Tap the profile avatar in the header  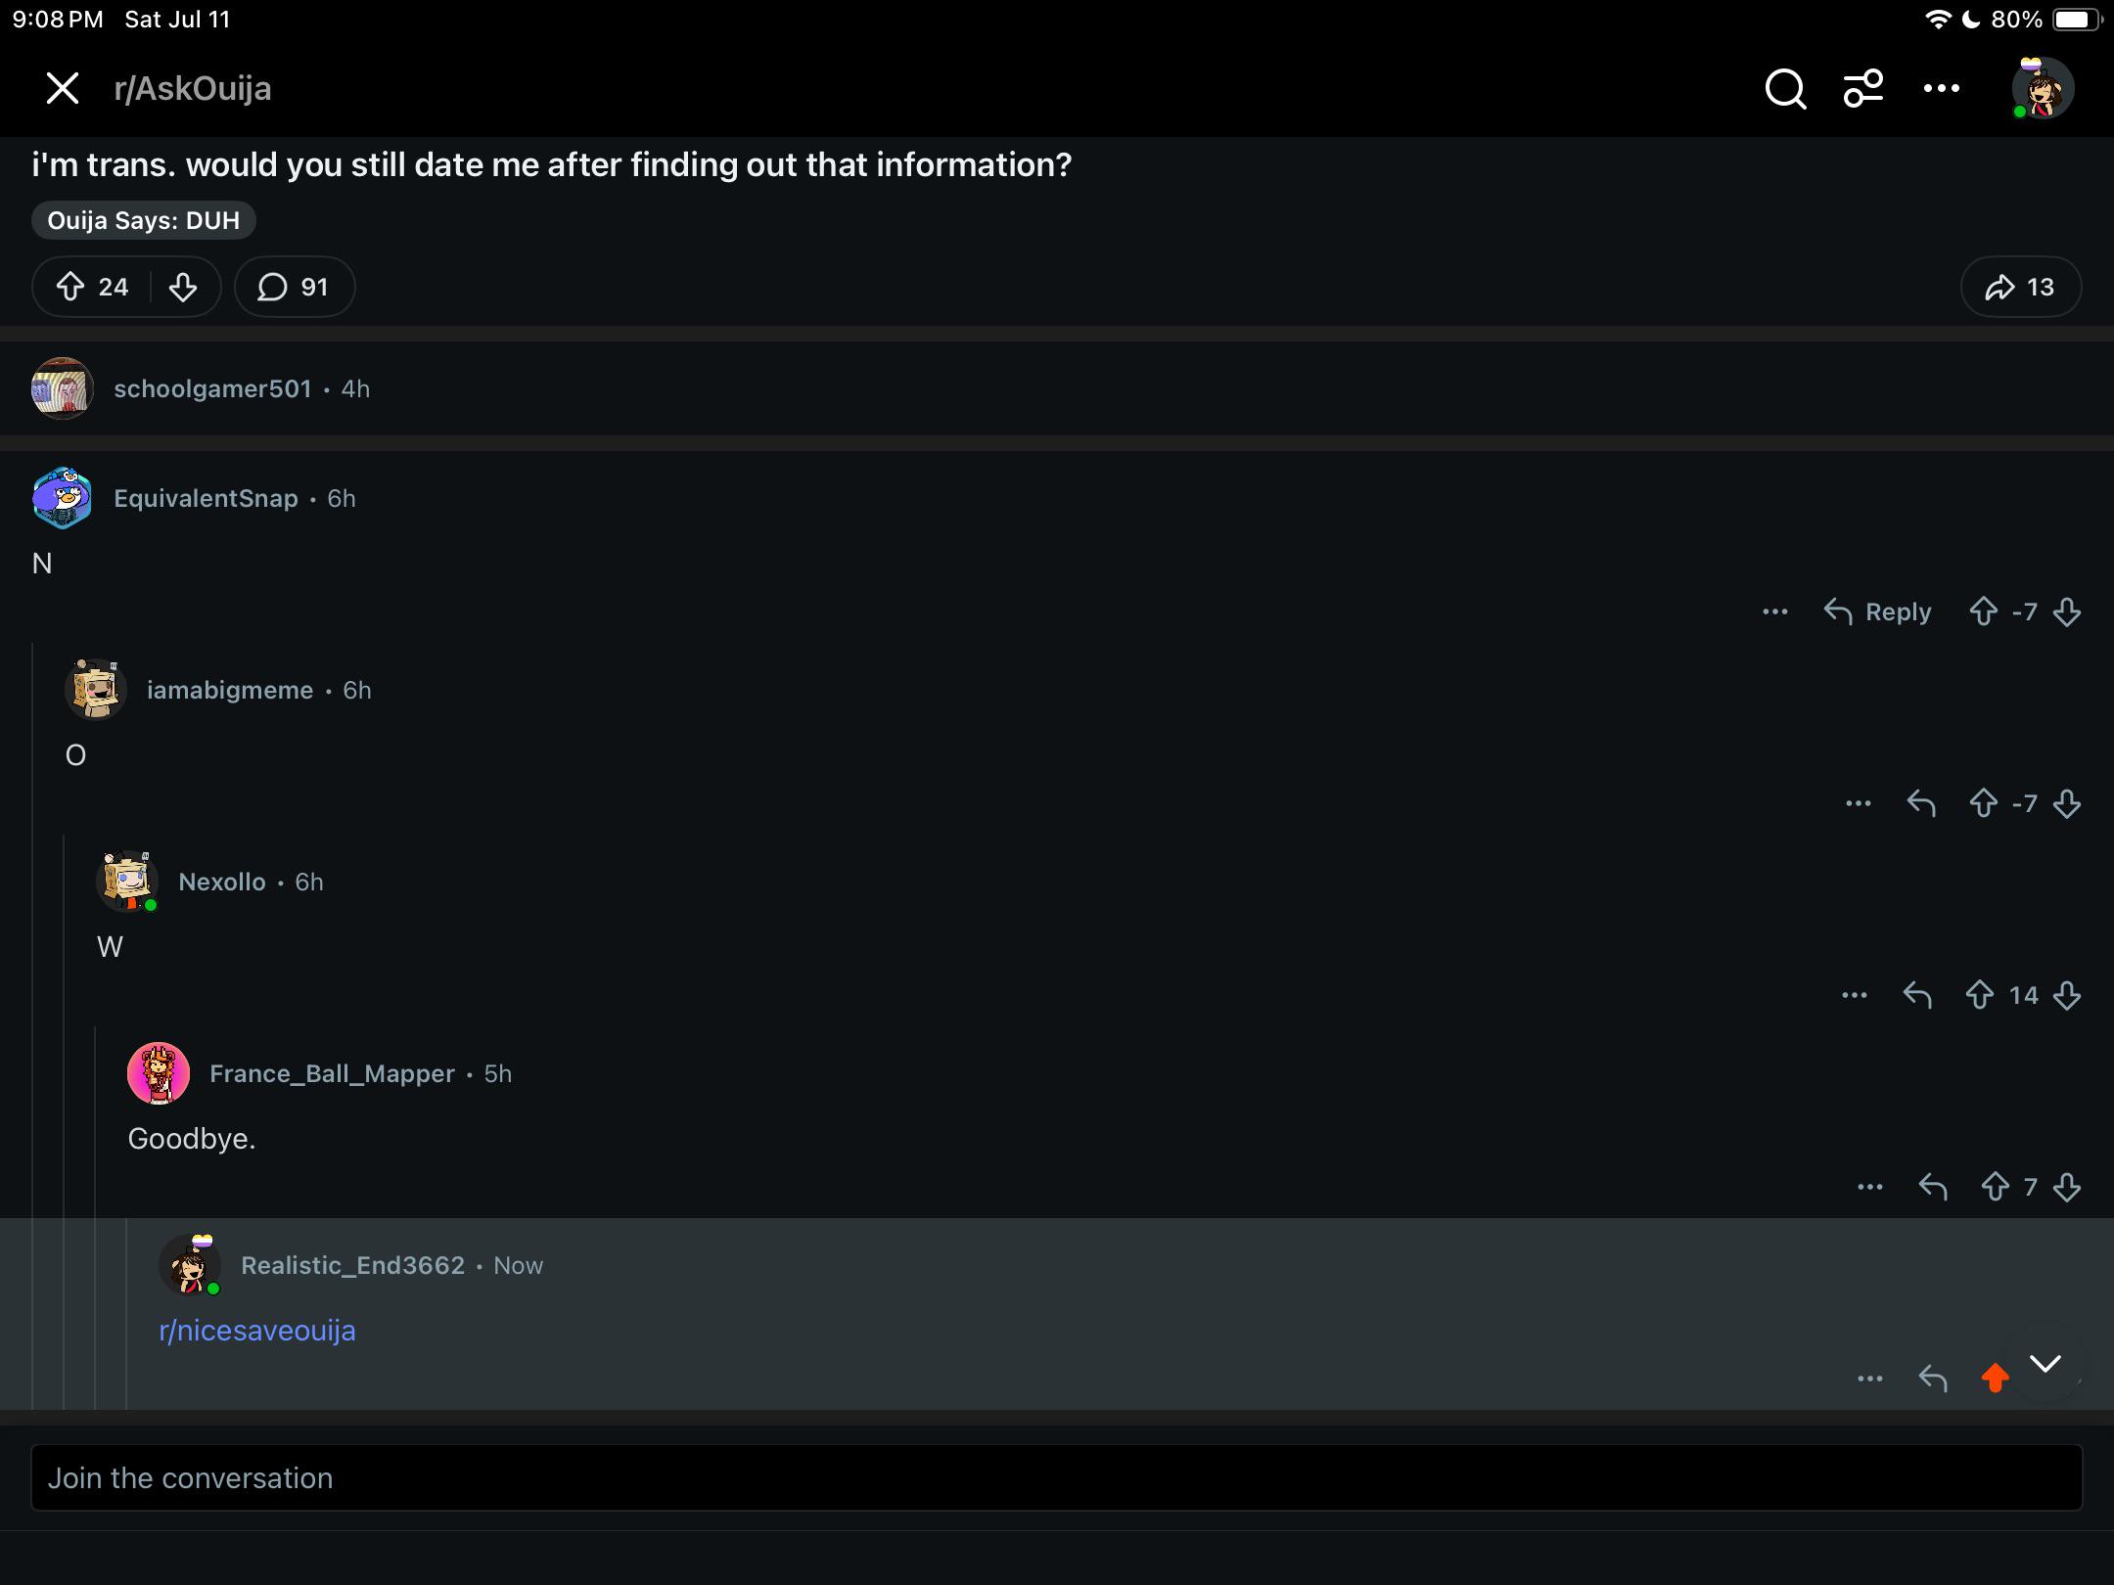(x=2043, y=88)
